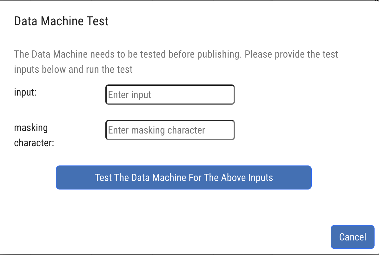379x255 pixels.
Task: Click "inputs below and run the test" line
Action: 73,69
